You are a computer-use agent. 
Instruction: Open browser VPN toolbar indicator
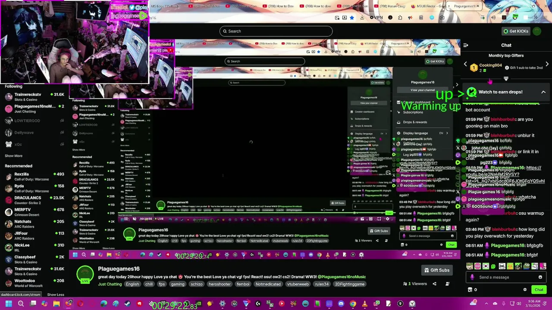pyautogui.click(x=377, y=18)
